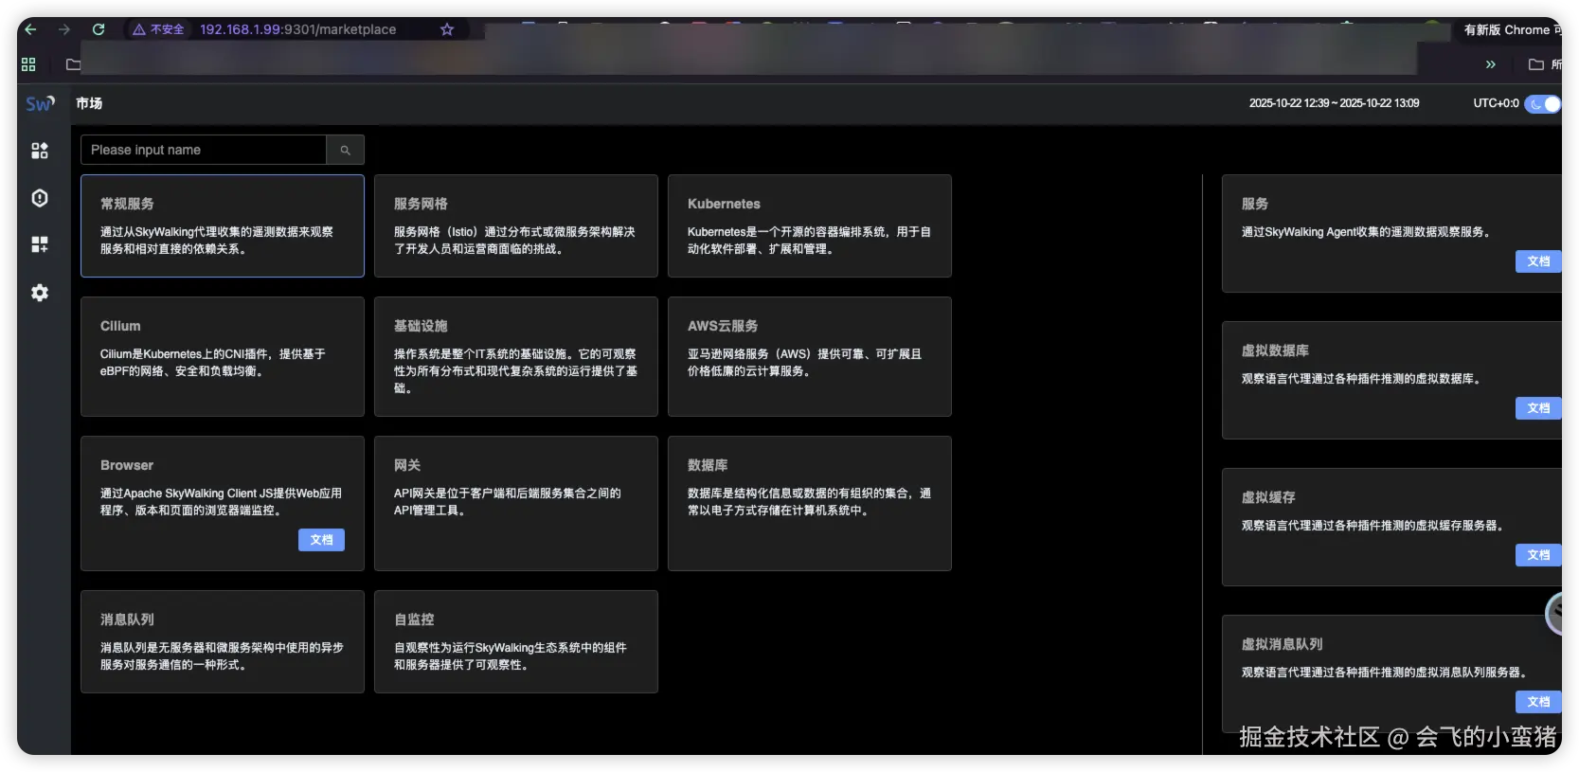Select the 基础设施 card
Screen dimensions: 1579x772
(x=516, y=356)
